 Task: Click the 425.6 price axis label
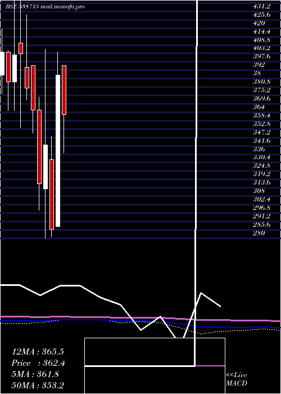[x=261, y=15]
